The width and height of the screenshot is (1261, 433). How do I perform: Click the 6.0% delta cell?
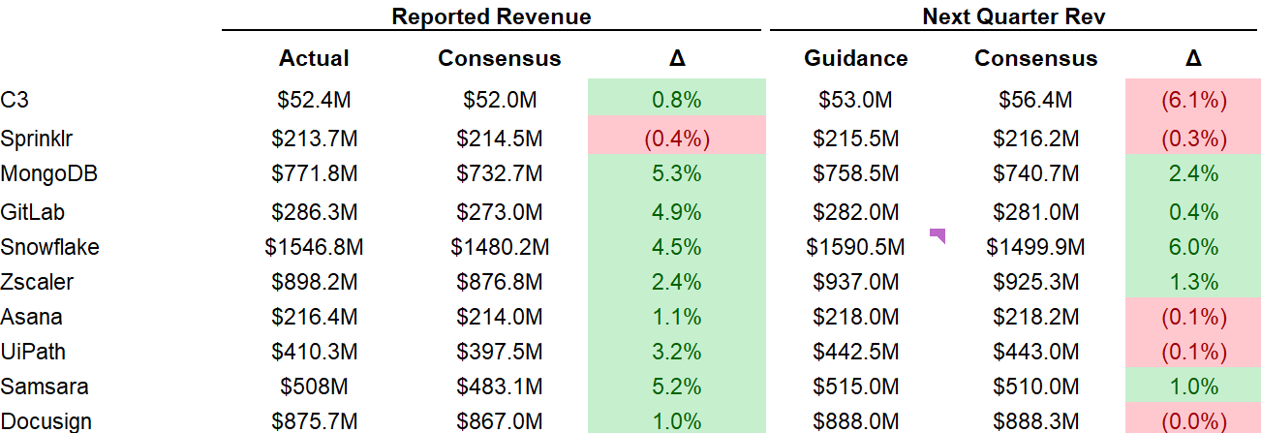(1193, 247)
